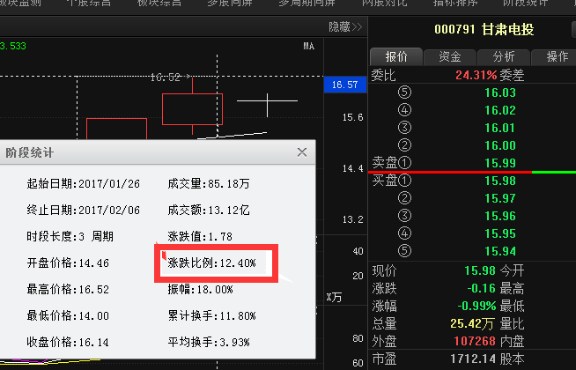The image size is (576, 370).
Task: Select 终止日期:2017/02/06 in the dialog
Action: pyautogui.click(x=84, y=211)
